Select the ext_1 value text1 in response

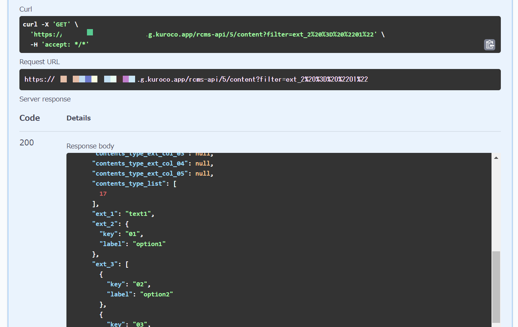[138, 213]
